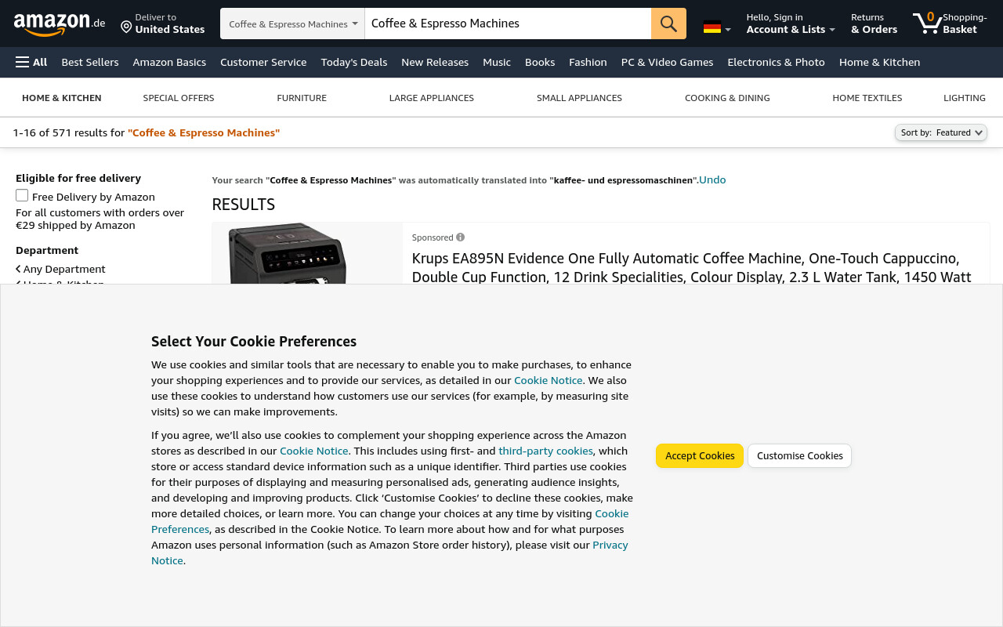Open the search category dropdown
The height and width of the screenshot is (627, 1003).
[292, 24]
